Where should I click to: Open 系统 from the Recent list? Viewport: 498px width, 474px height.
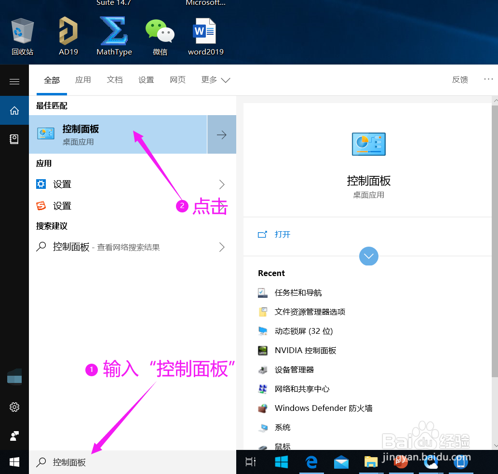(283, 427)
